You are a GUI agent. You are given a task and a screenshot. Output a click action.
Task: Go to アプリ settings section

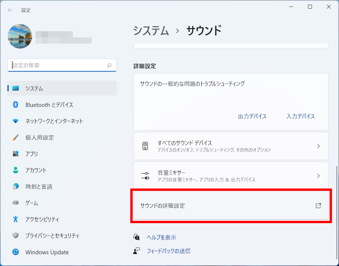pos(32,154)
